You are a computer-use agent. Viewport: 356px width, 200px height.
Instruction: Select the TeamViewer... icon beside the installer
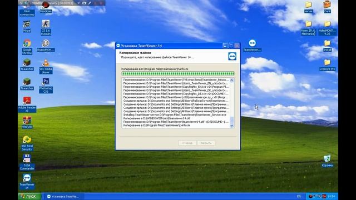(x=252, y=46)
